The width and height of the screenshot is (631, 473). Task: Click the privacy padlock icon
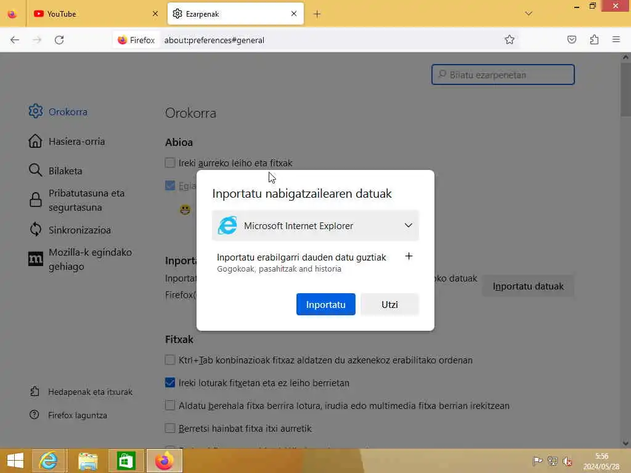(35, 200)
